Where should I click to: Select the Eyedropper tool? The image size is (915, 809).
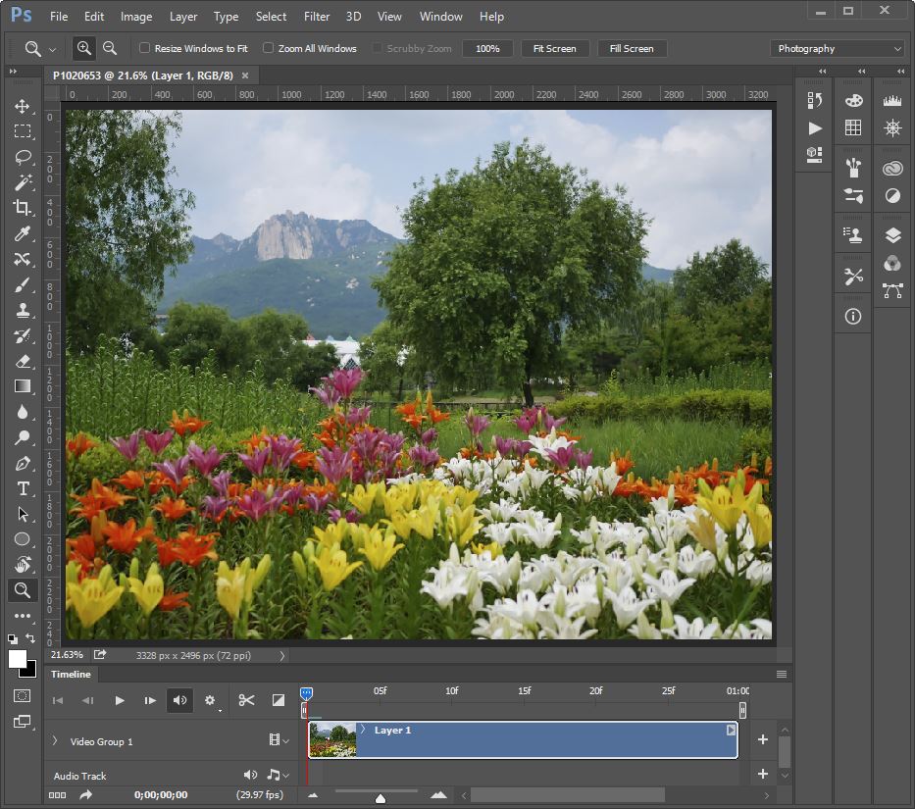click(22, 233)
